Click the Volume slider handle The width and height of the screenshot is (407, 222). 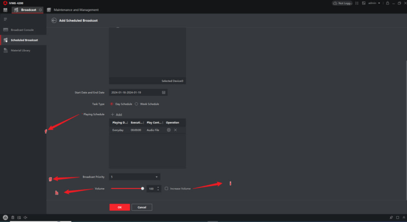[142, 188]
